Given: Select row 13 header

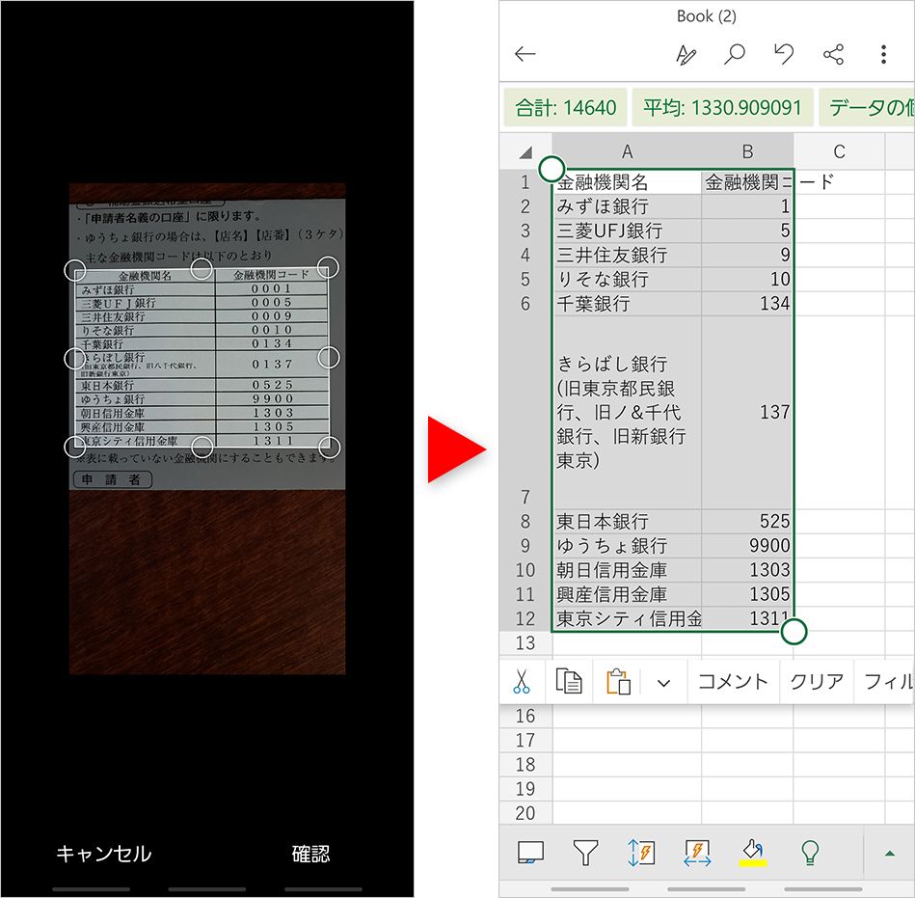Looking at the screenshot, I should point(525,642).
